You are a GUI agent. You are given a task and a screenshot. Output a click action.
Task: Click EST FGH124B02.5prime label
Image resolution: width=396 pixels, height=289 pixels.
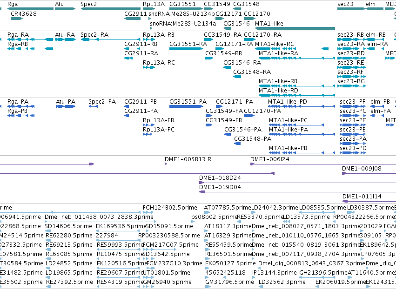[x=170, y=208]
